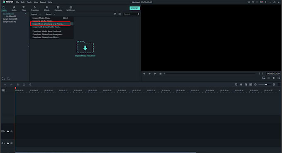The height and width of the screenshot is (153, 282).
Task: Click the add track manager icon
Action: tap(3, 90)
